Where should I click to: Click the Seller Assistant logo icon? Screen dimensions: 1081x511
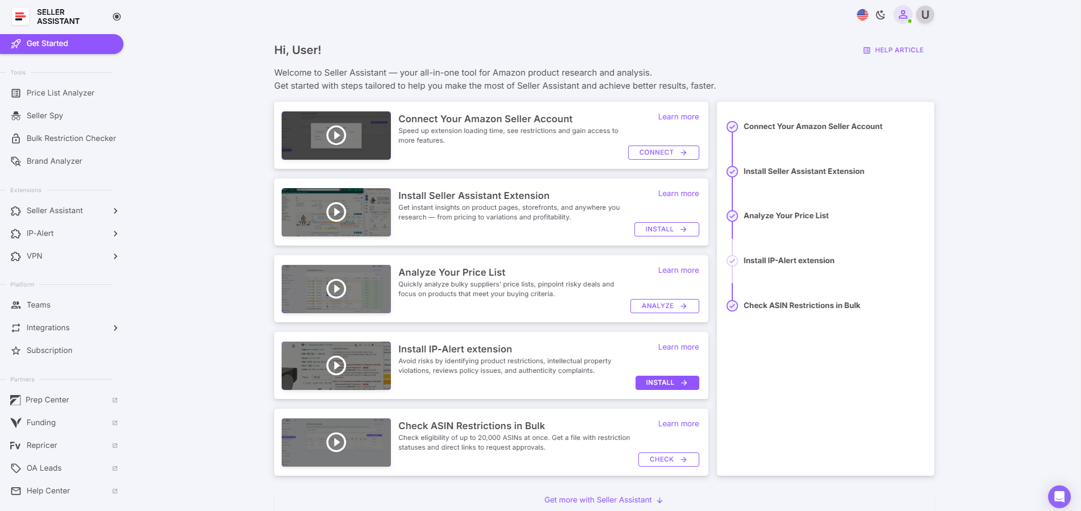(20, 16)
